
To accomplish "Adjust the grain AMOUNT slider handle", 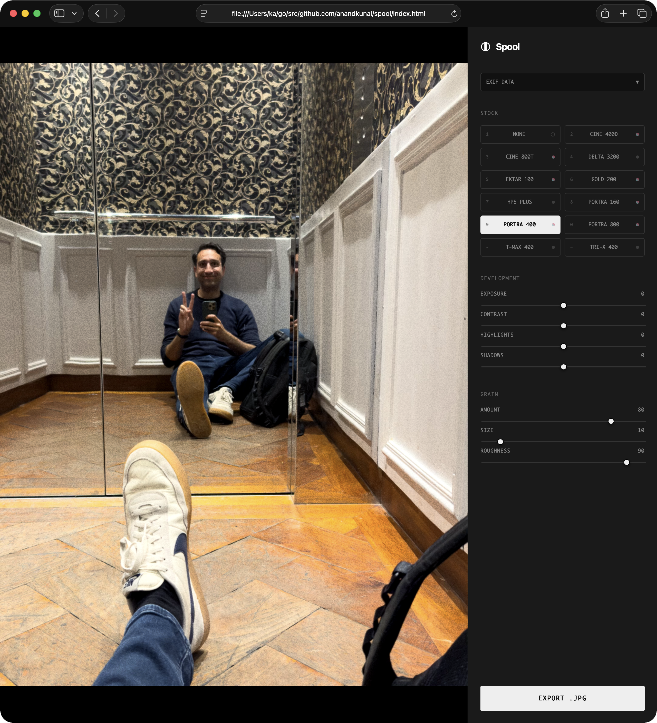I will coord(610,422).
